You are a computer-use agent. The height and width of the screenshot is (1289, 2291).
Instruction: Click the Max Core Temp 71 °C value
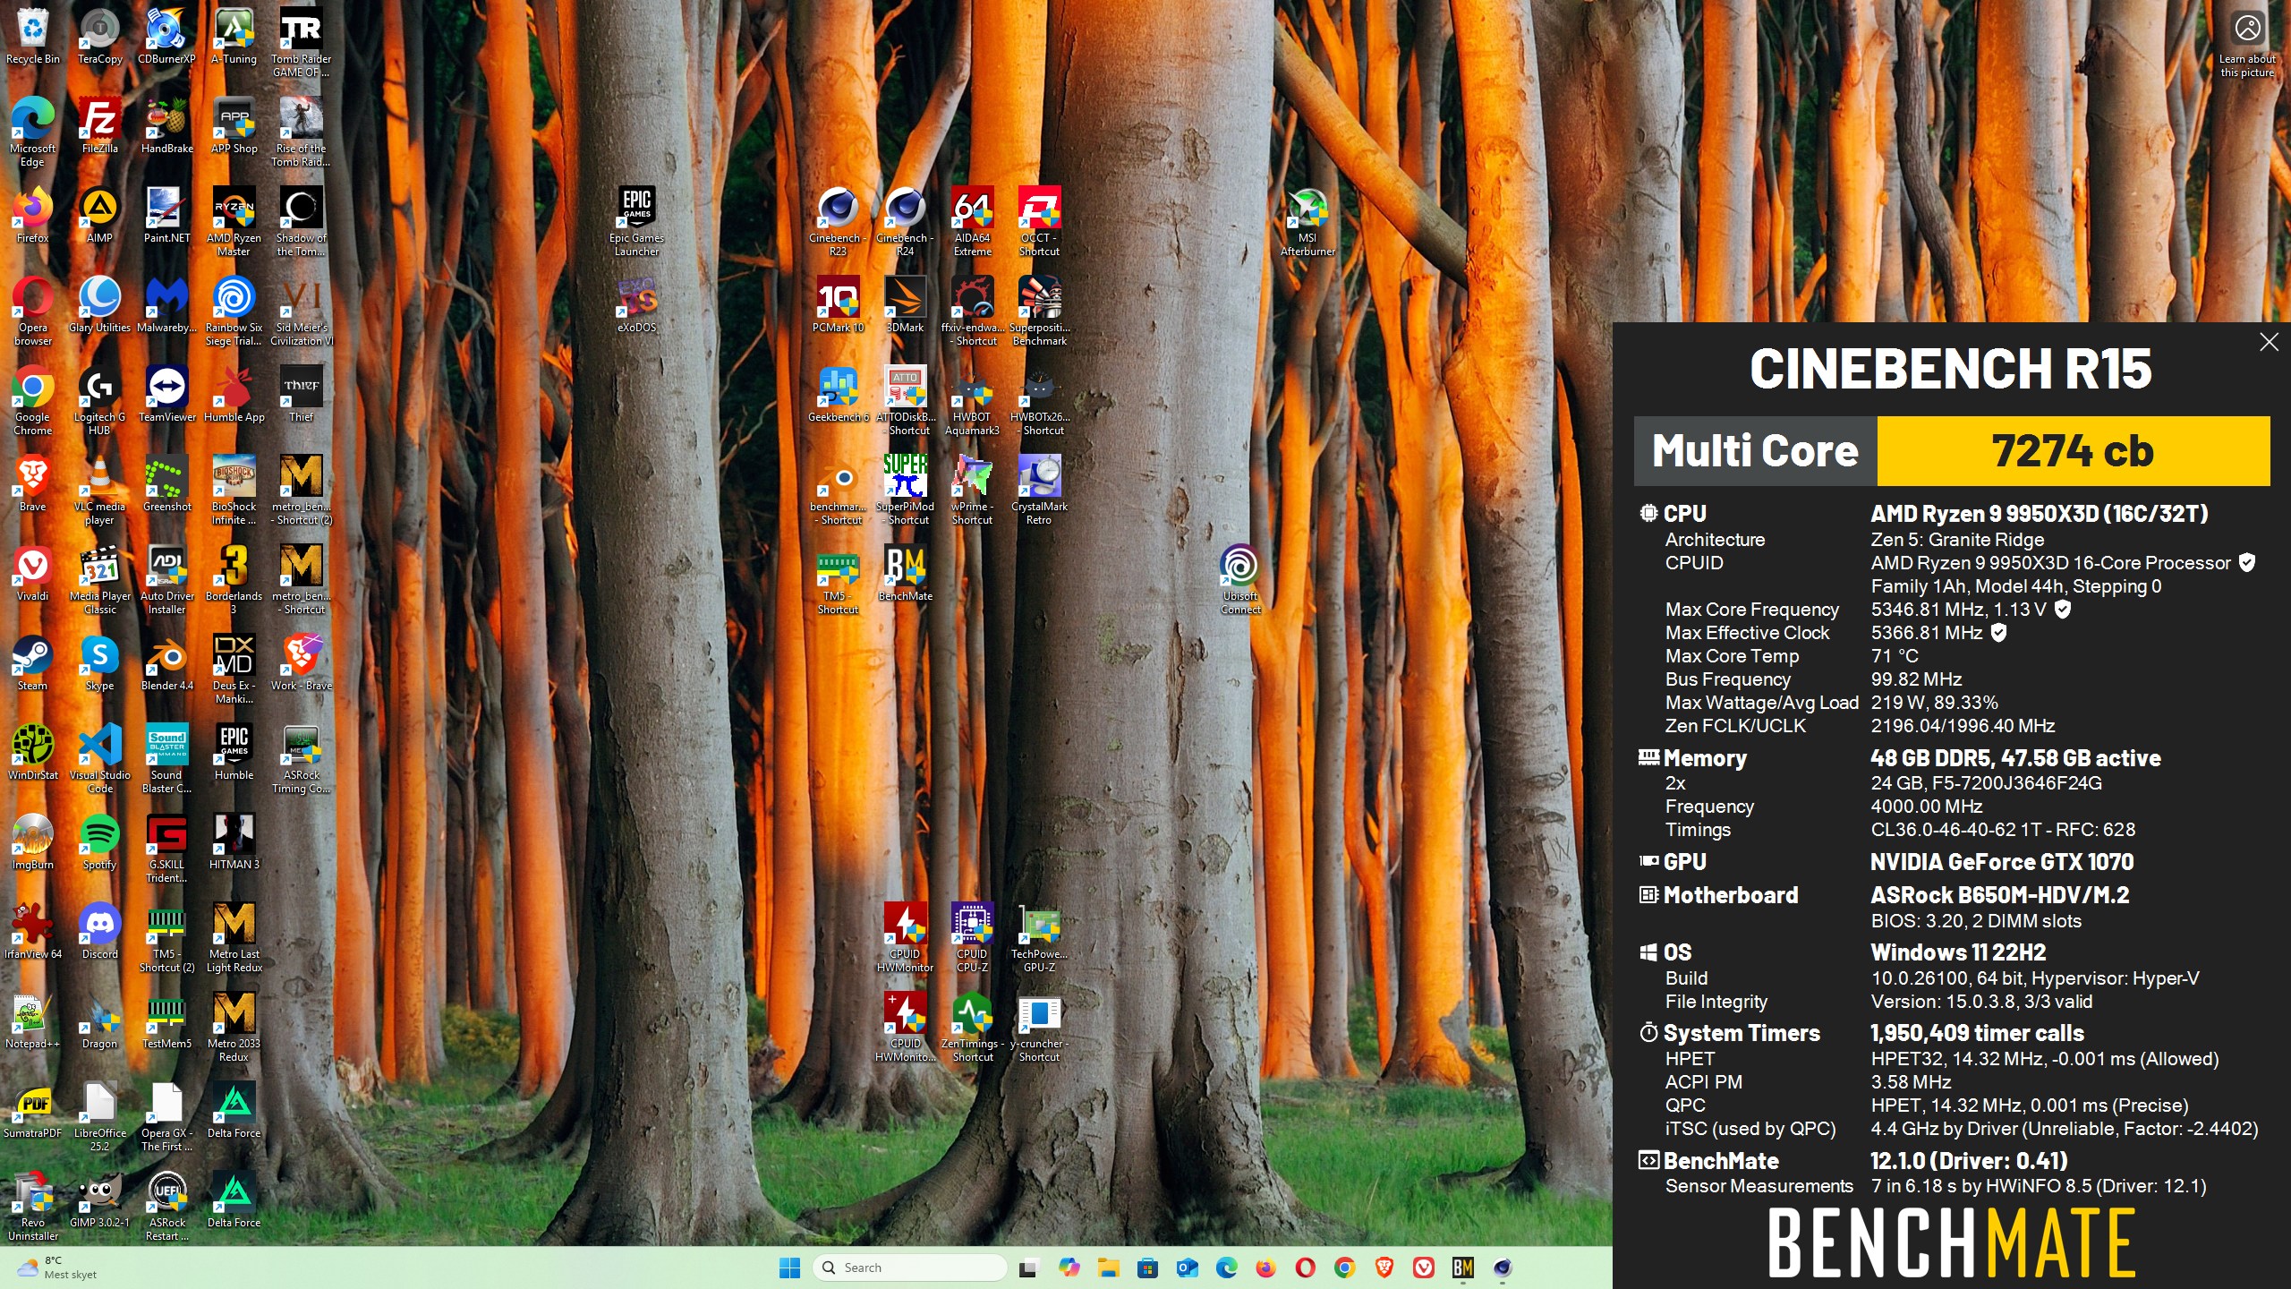[1895, 656]
